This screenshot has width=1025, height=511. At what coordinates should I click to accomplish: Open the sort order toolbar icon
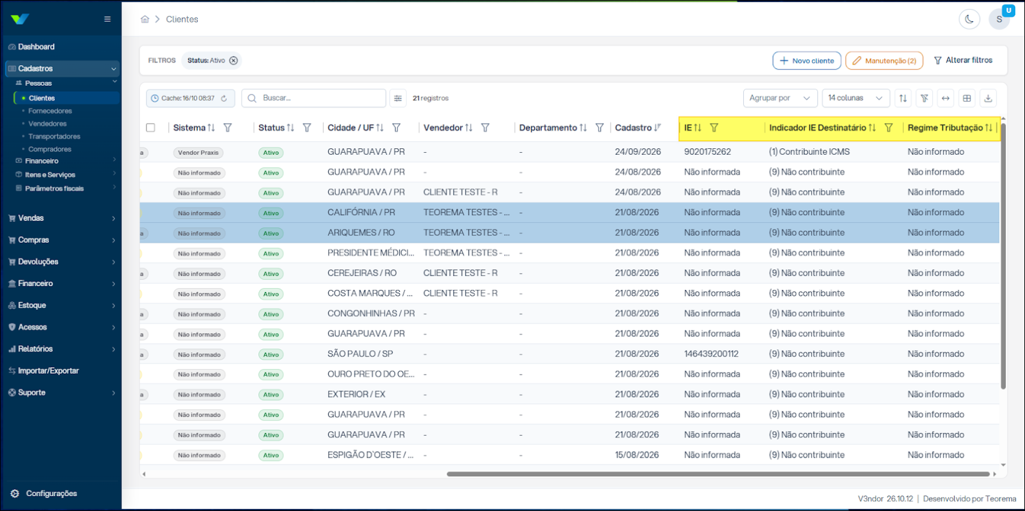click(903, 99)
